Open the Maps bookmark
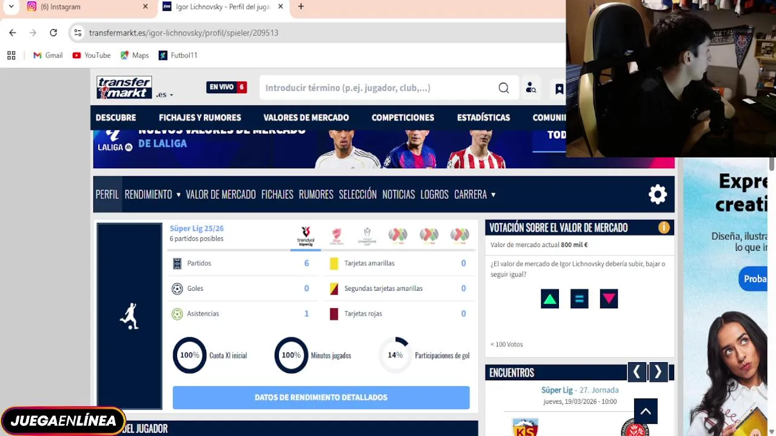The width and height of the screenshot is (776, 436). [135, 55]
